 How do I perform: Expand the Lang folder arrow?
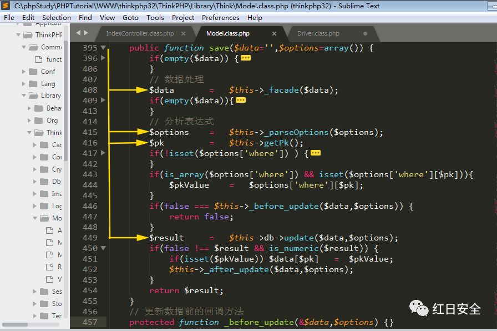tap(24, 84)
